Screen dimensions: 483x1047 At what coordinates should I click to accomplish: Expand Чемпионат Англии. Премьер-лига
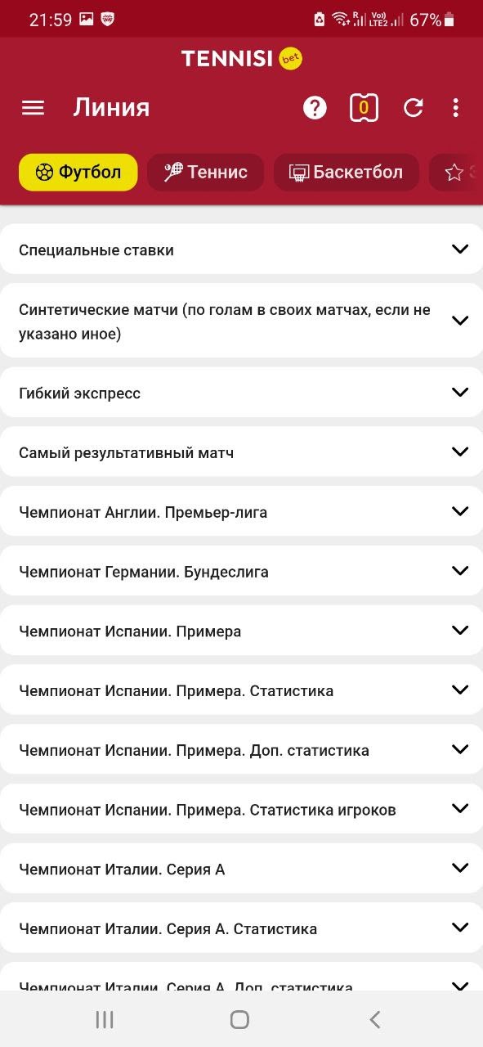click(x=241, y=511)
